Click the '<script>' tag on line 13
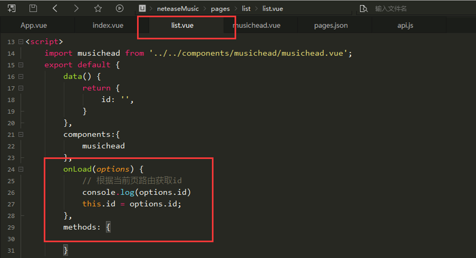Screen dimensions: 476x258 click(x=44, y=42)
